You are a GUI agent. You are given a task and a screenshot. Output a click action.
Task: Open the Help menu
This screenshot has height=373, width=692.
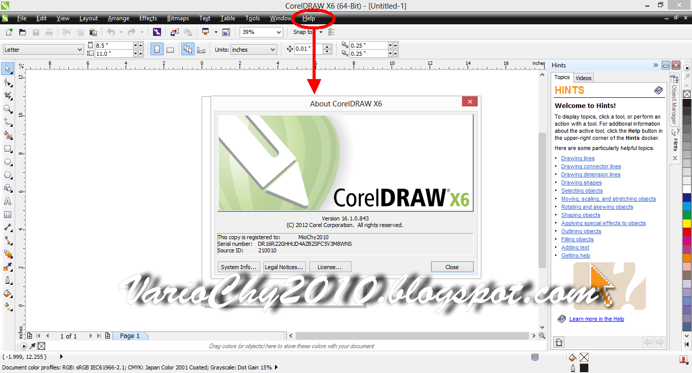pyautogui.click(x=309, y=18)
